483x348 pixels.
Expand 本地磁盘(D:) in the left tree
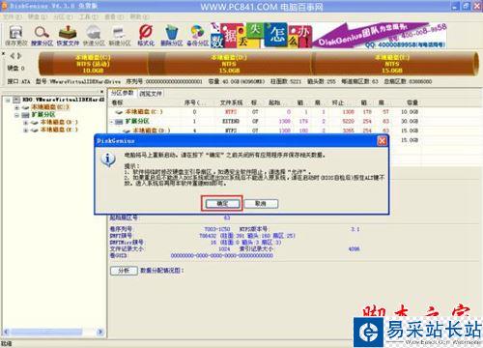tap(25, 123)
